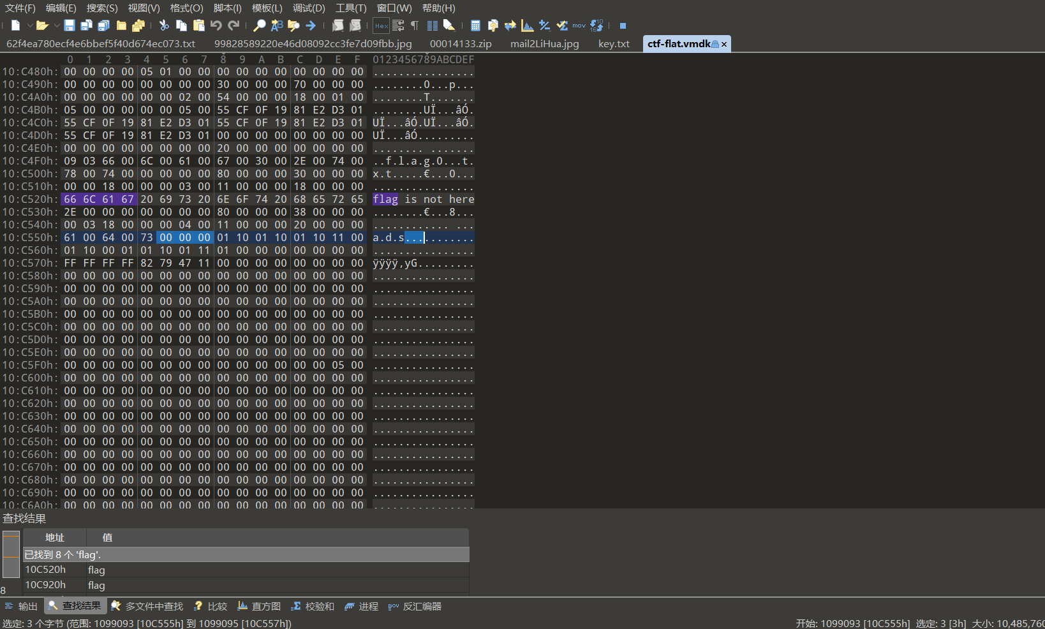Screen dimensions: 1045x629
Task: Expand the open file dropdown arrow
Action: (x=56, y=26)
